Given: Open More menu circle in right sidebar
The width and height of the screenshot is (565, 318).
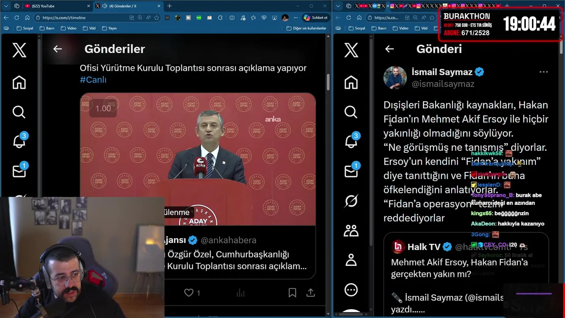Looking at the screenshot, I should coord(351,290).
